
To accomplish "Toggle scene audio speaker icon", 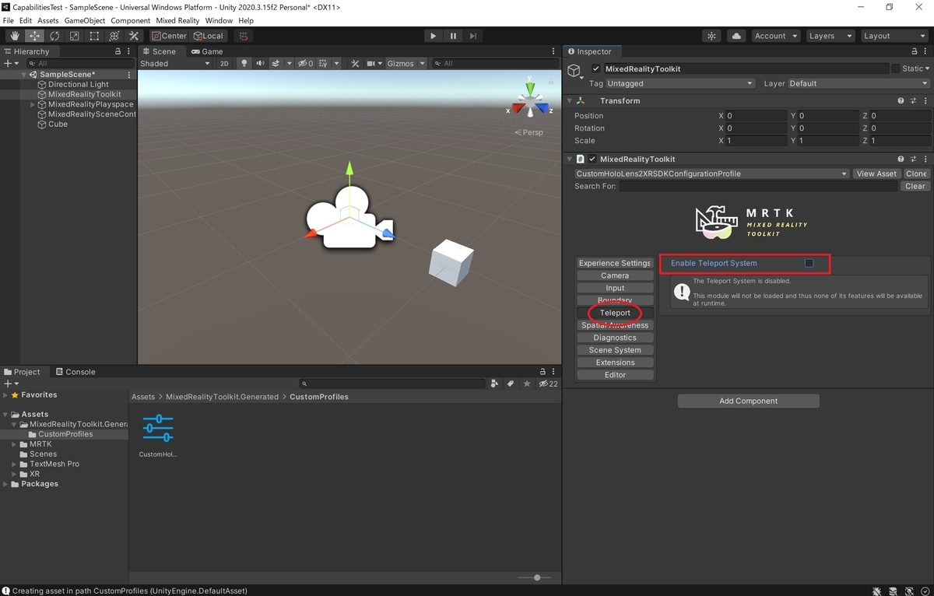I will 260,64.
